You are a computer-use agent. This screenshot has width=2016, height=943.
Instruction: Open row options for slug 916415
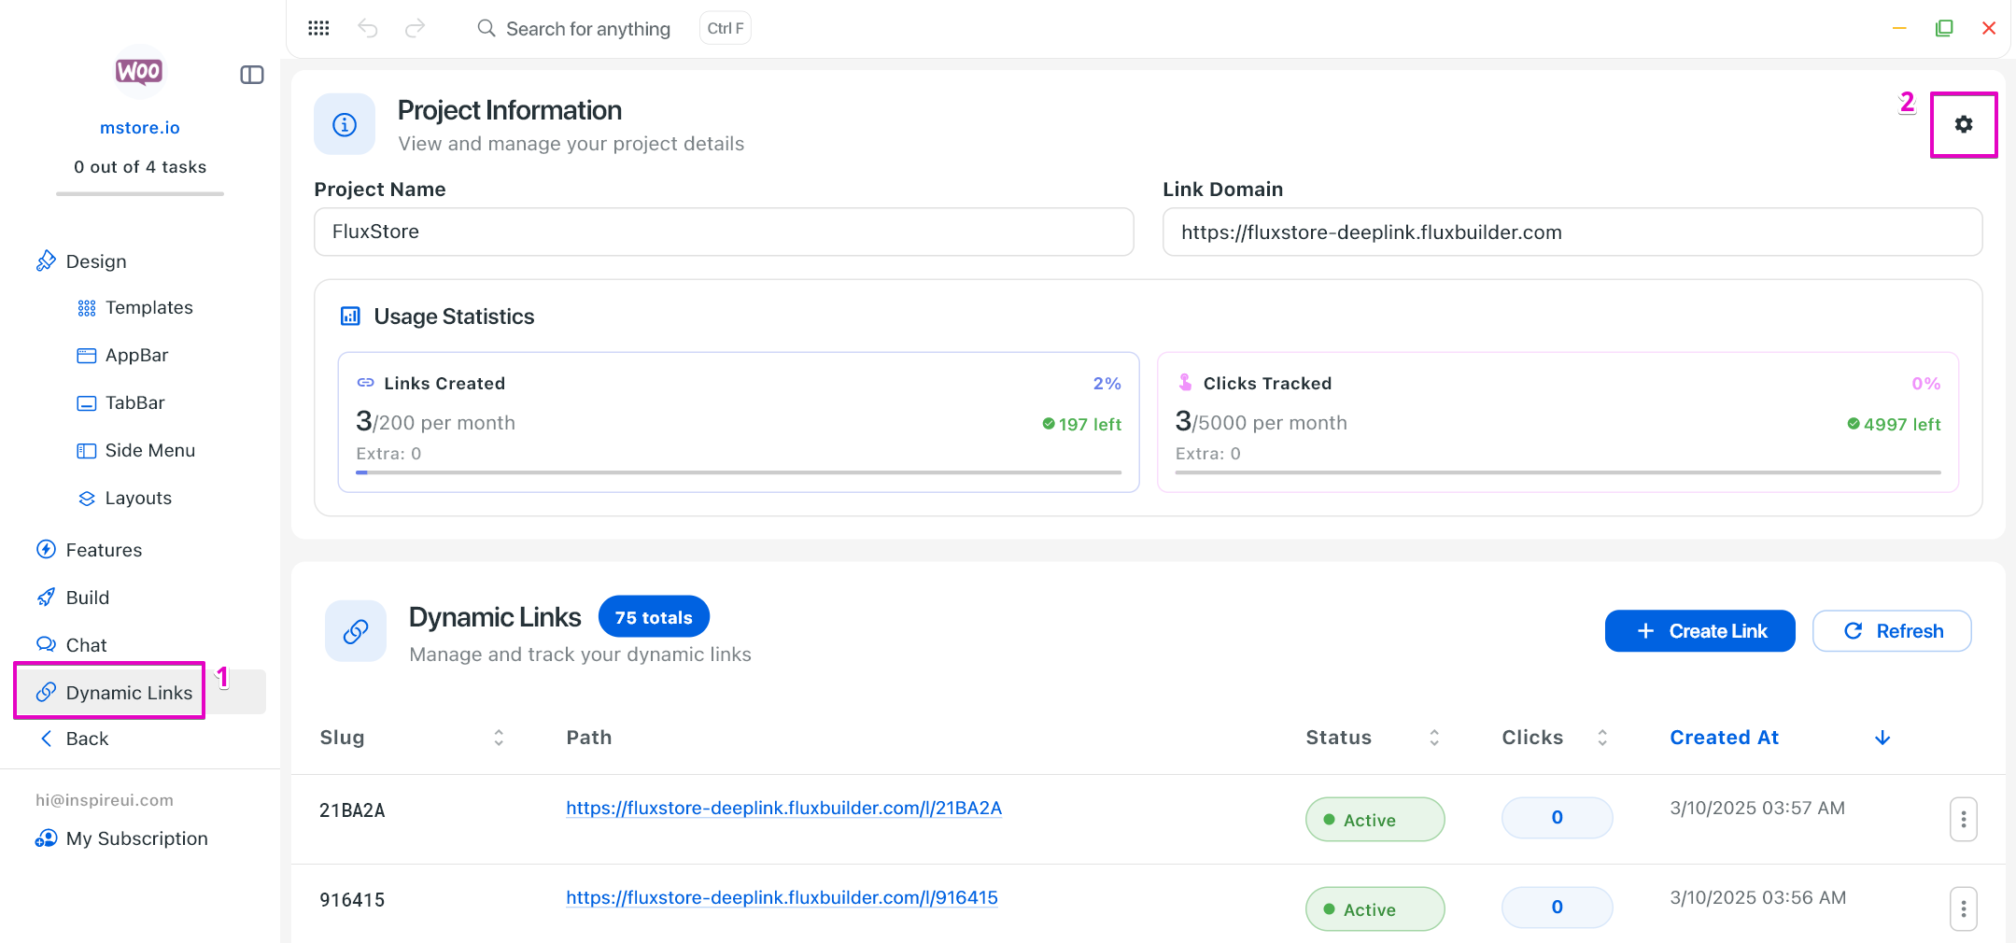1963,908
